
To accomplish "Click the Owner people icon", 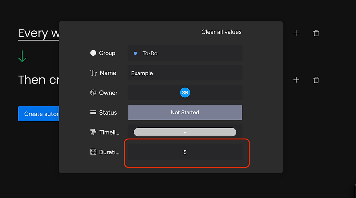I will pyautogui.click(x=93, y=93).
